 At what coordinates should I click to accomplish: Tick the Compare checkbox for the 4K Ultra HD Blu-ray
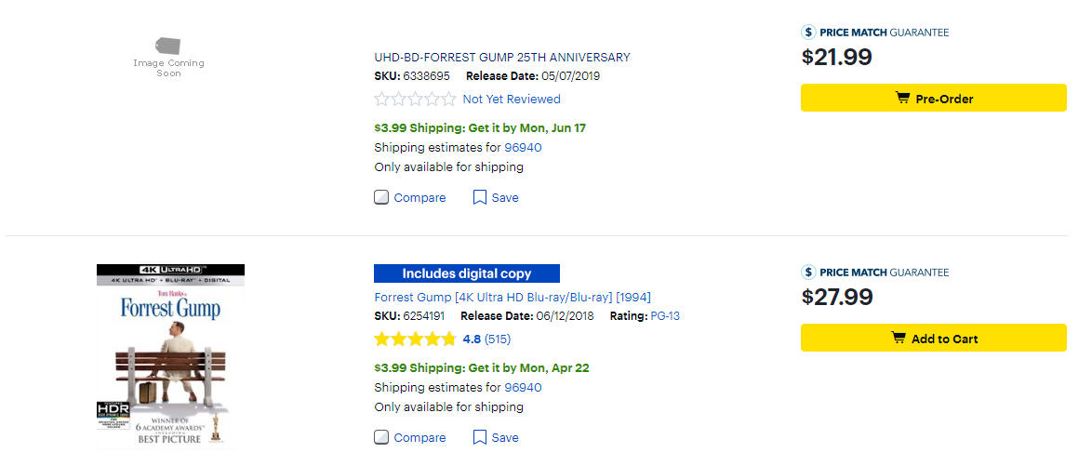point(381,437)
